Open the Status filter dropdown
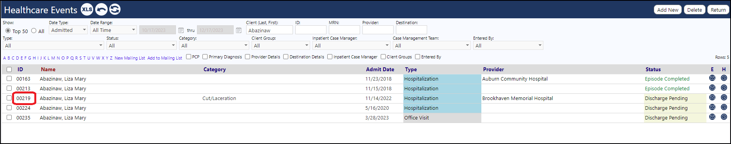731x144 pixels. tap(142, 46)
